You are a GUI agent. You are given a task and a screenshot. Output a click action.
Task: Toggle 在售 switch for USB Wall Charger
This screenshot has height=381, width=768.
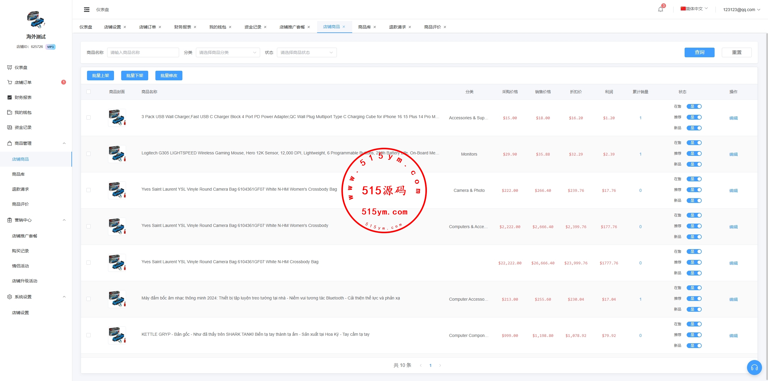694,106
